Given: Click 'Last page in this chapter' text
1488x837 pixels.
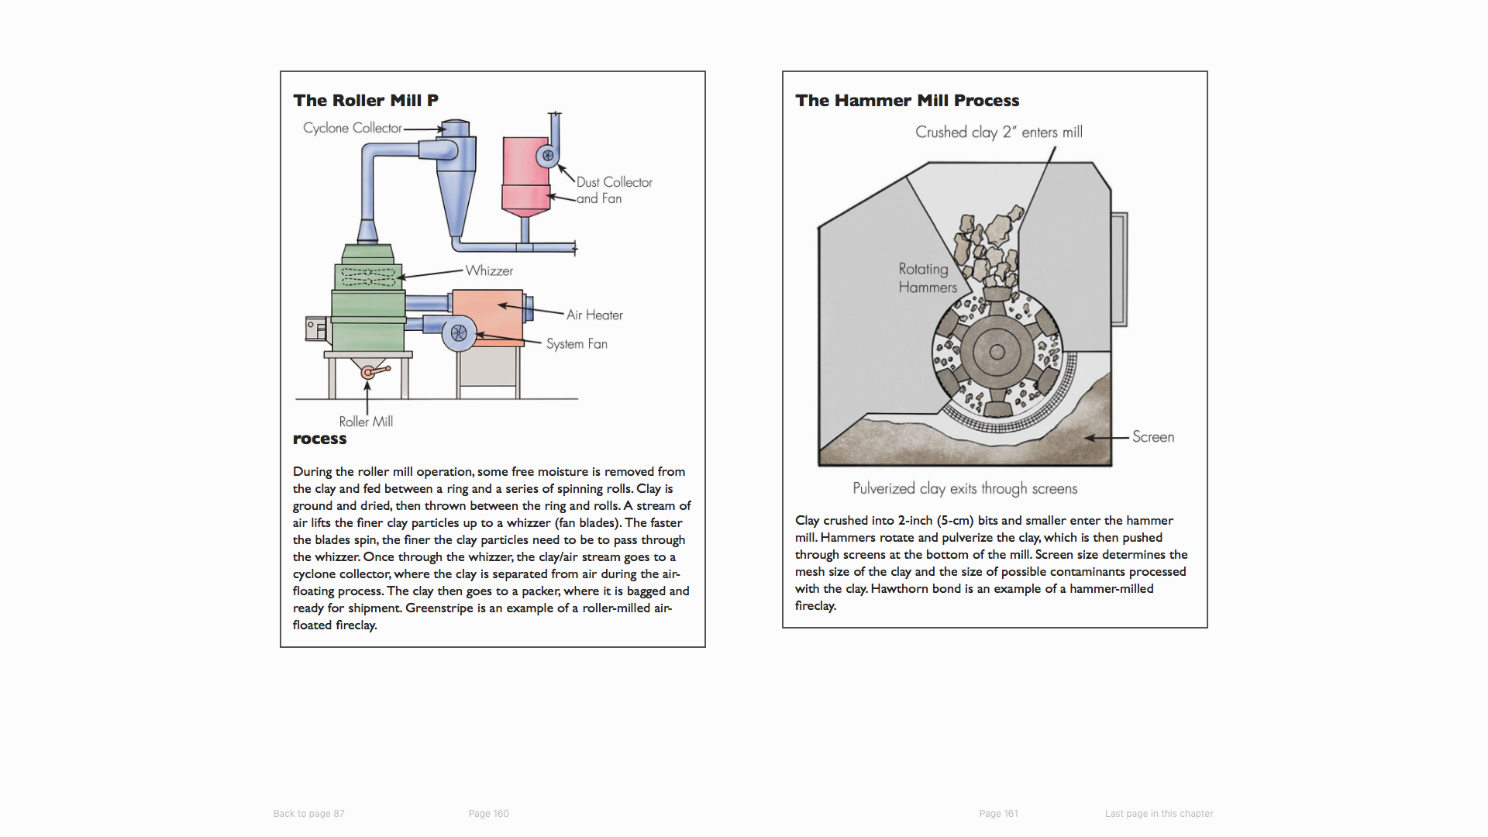Looking at the screenshot, I should pos(1159,813).
